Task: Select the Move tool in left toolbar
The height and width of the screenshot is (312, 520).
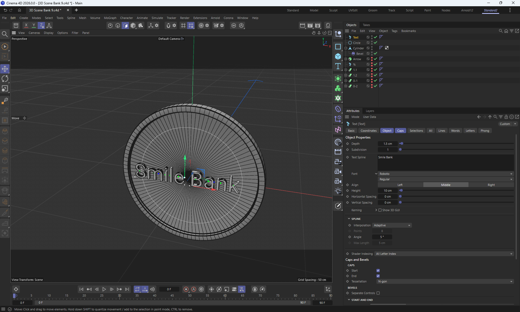Action: (5, 69)
